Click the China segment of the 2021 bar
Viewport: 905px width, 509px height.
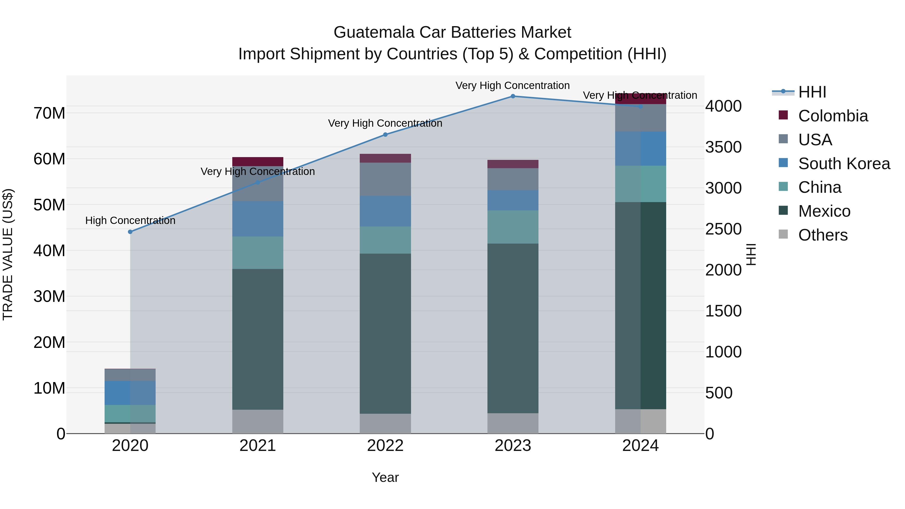[x=257, y=253]
